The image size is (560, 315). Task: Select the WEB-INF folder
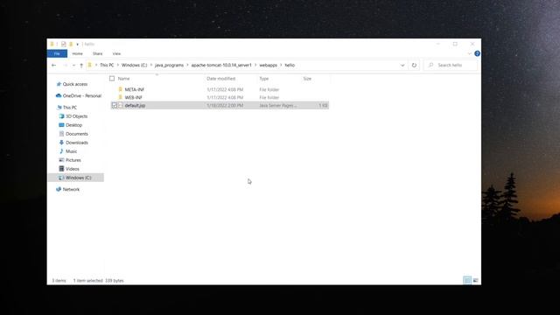pyautogui.click(x=134, y=97)
